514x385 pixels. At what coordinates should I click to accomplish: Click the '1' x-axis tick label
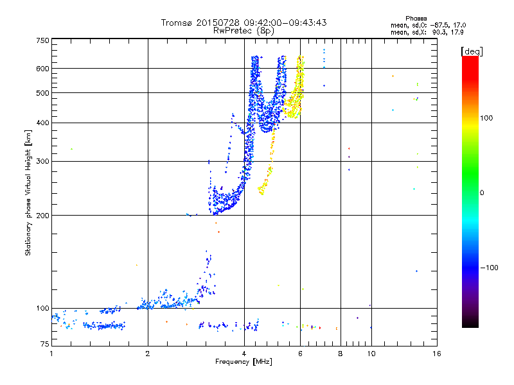click(51, 354)
